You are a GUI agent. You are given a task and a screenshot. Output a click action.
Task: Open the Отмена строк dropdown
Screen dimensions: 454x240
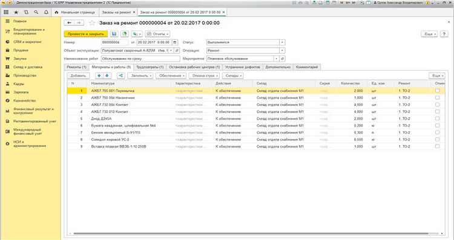point(204,76)
